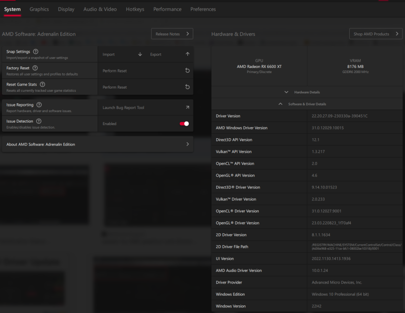This screenshot has height=313, width=405.
Task: Select Vulkan Driver Version value 2.0.233
Action: tap(318, 199)
